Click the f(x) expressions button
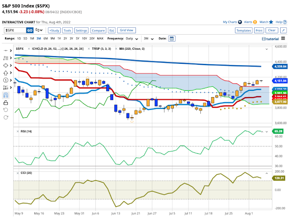 112,31
